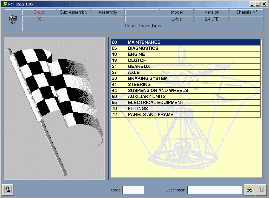Screen dimensions: 269x198
Task: Click the Version header cell
Action: tap(212, 12)
